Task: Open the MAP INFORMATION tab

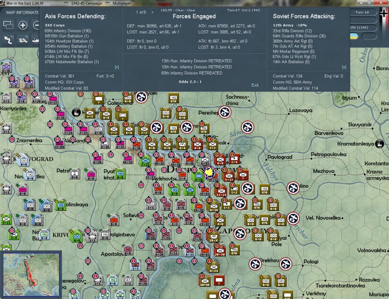Action: [x=22, y=13]
